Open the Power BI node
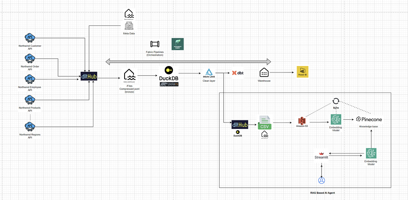 coord(302,72)
